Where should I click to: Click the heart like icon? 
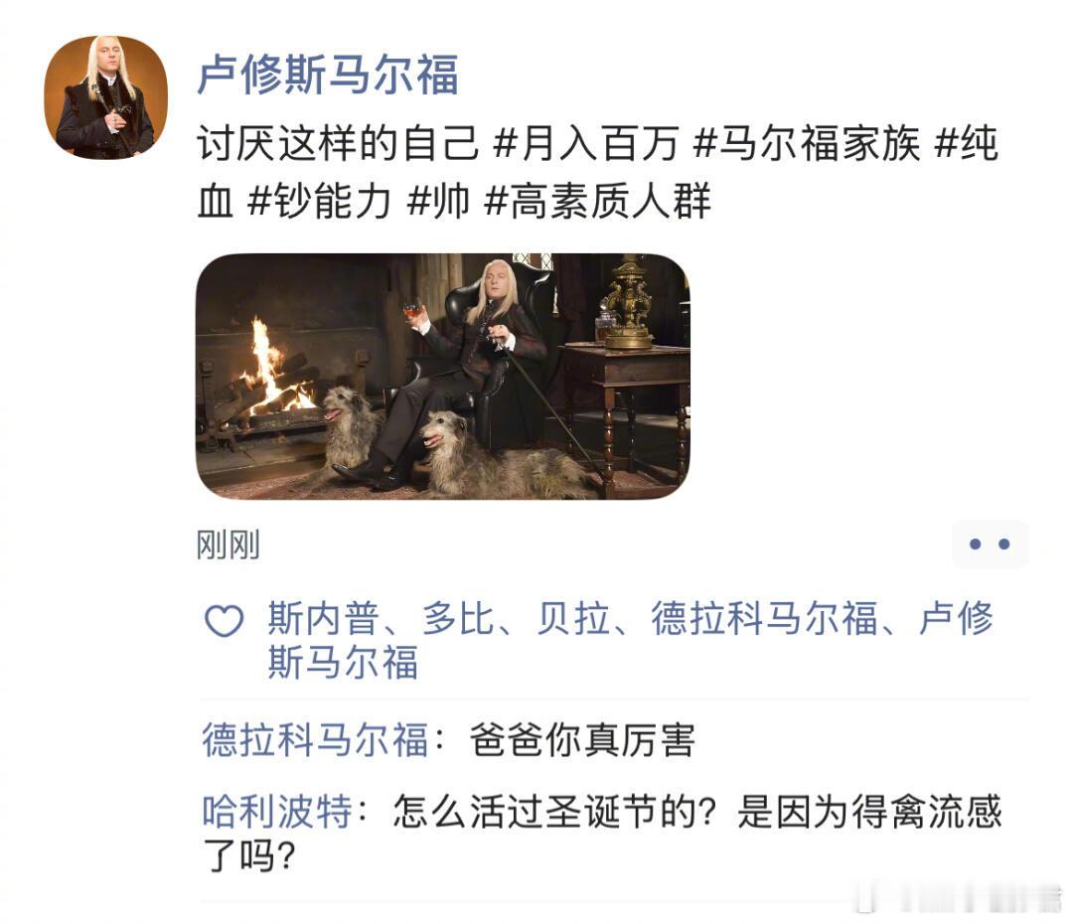click(x=225, y=620)
